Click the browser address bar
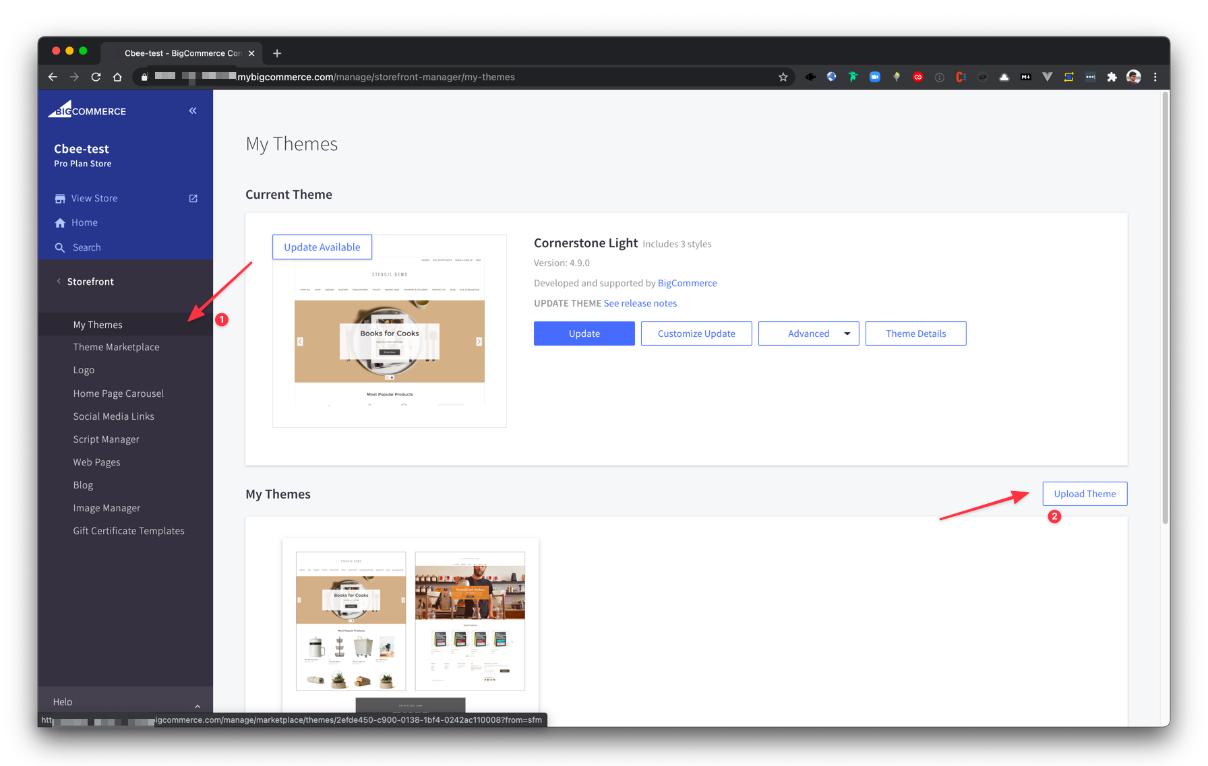The width and height of the screenshot is (1208, 766). tap(458, 77)
